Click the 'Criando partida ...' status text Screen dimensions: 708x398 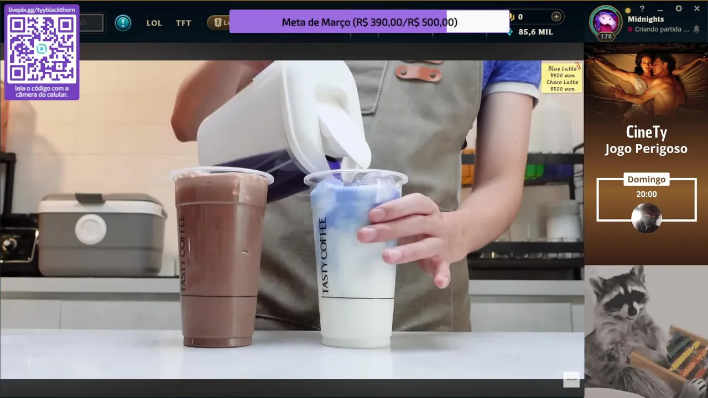tap(662, 29)
